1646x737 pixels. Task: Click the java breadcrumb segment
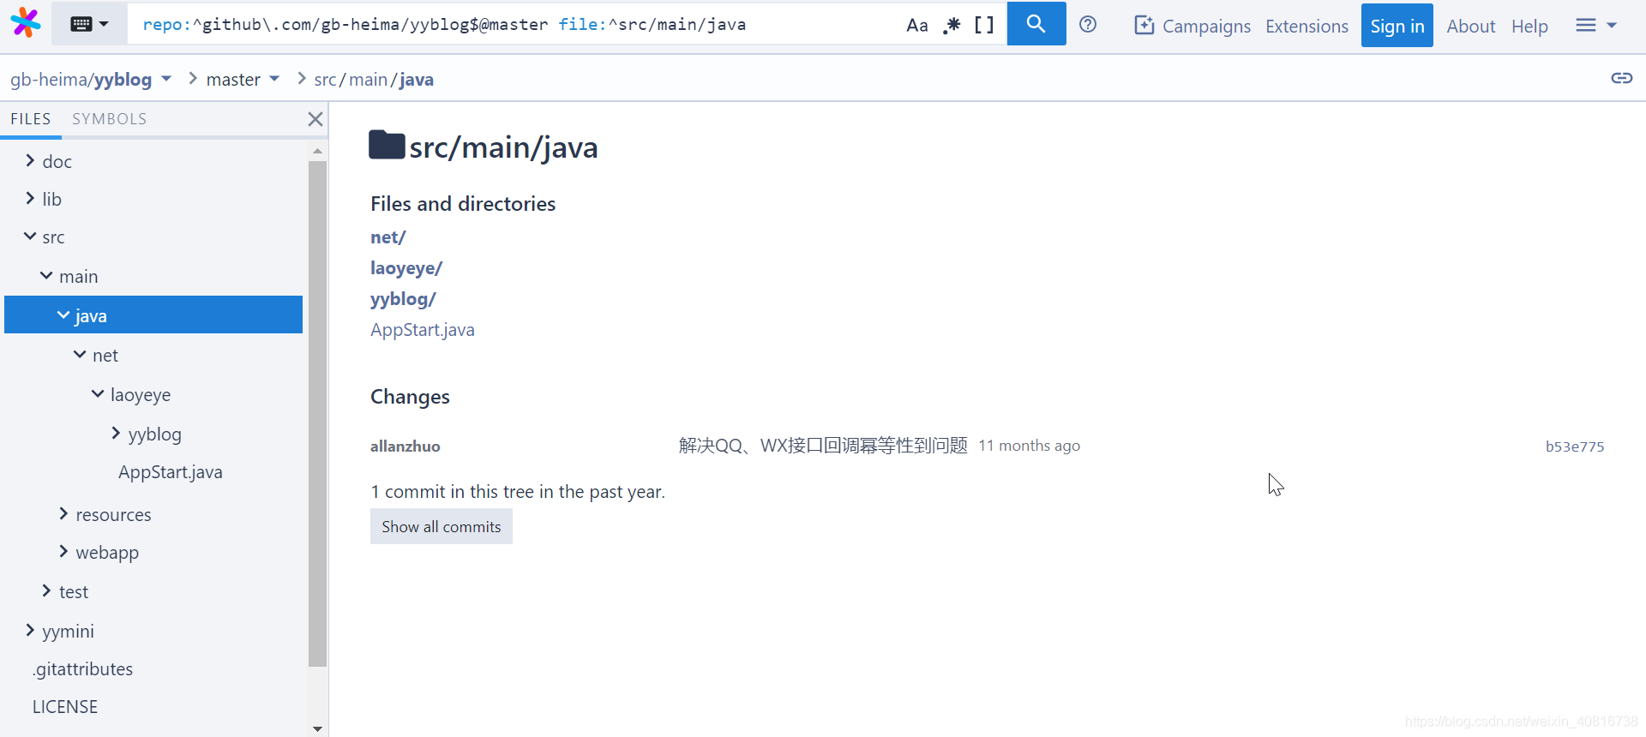(417, 79)
